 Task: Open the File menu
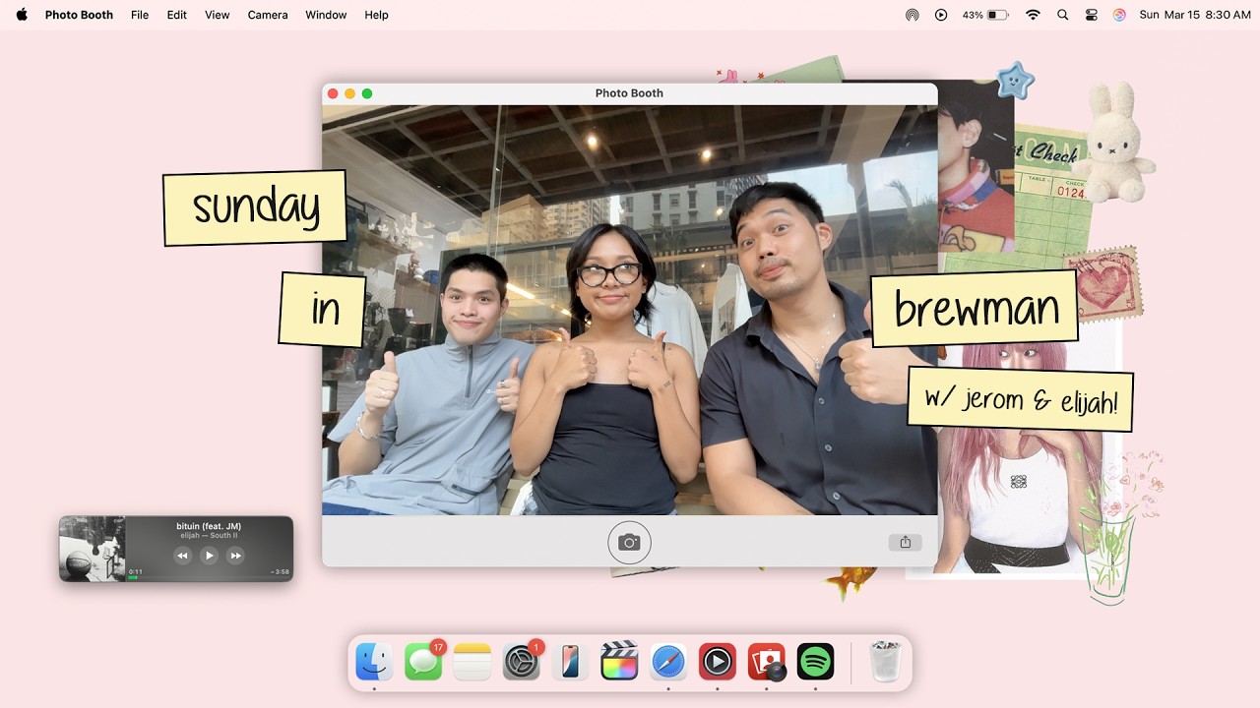tap(140, 15)
